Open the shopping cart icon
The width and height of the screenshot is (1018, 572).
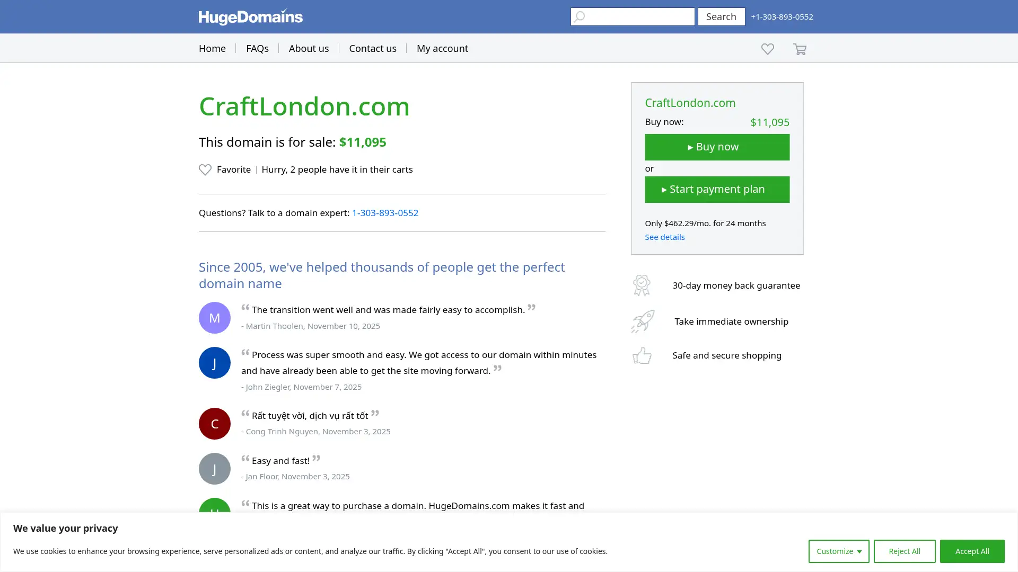800,49
